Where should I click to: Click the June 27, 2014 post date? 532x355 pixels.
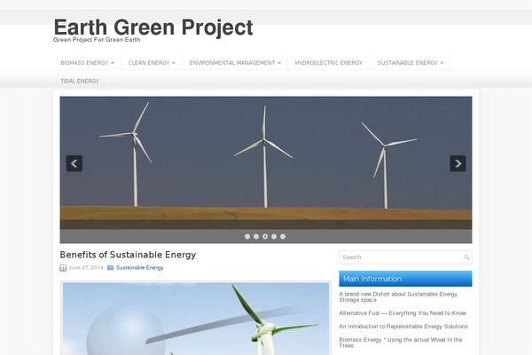pos(85,268)
